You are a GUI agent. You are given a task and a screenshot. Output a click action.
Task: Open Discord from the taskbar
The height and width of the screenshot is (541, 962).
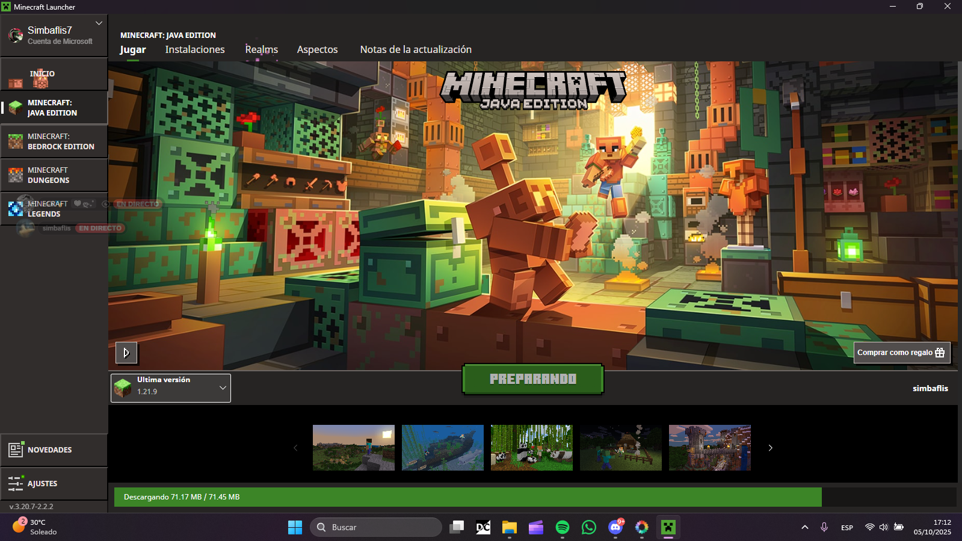click(x=615, y=527)
